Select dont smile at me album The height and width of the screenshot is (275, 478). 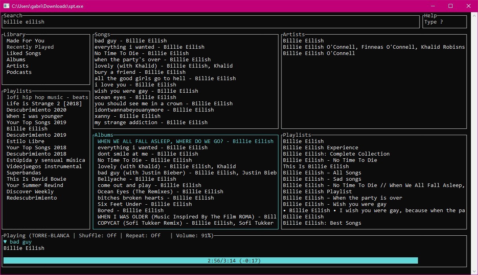pyautogui.click(x=148, y=154)
